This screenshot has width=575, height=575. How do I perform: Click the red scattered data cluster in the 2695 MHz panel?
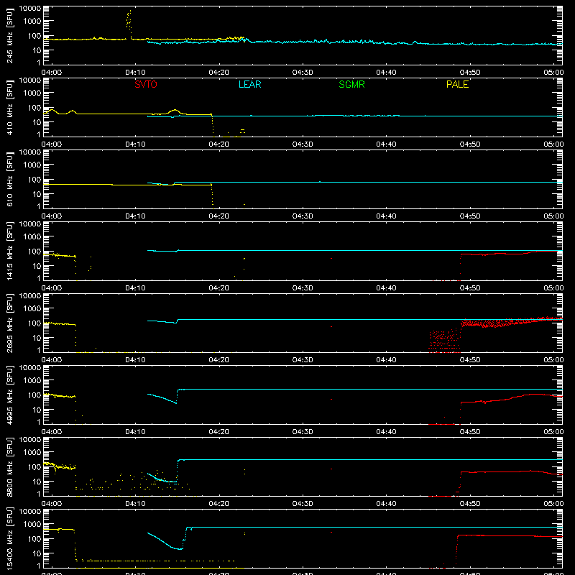click(x=444, y=341)
